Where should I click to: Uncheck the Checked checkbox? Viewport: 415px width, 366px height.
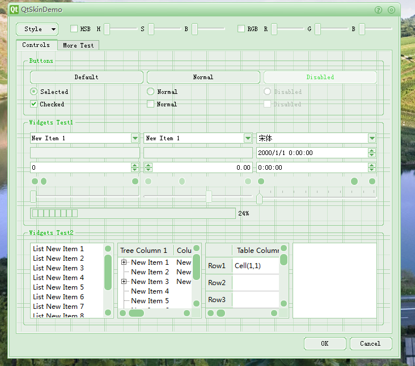point(34,104)
